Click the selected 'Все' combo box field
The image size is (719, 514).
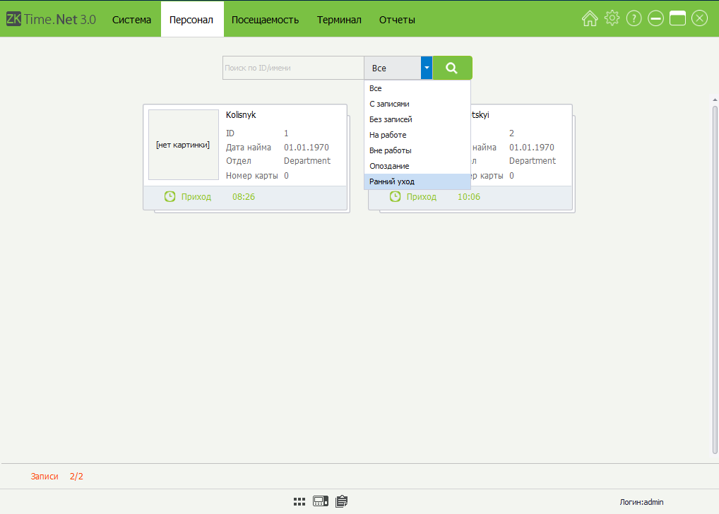[x=393, y=68]
